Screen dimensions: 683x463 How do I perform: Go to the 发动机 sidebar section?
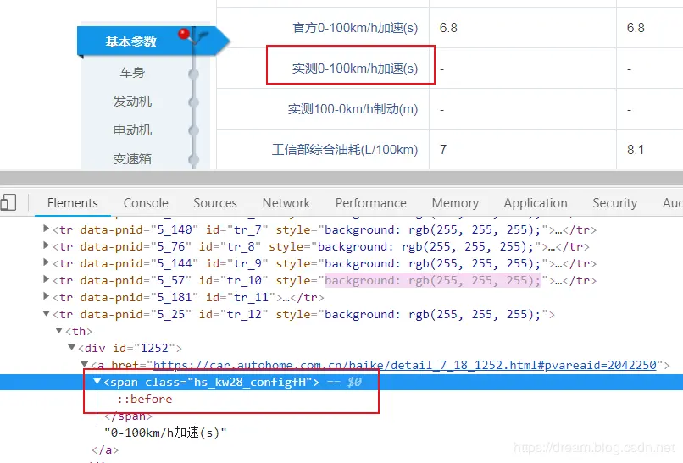[132, 102]
